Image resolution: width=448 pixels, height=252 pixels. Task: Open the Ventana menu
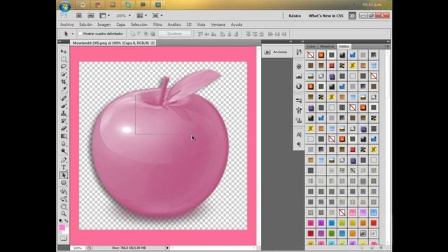(x=218, y=24)
